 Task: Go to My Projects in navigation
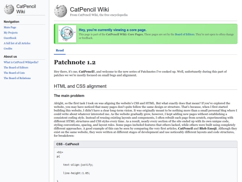tap(11, 33)
